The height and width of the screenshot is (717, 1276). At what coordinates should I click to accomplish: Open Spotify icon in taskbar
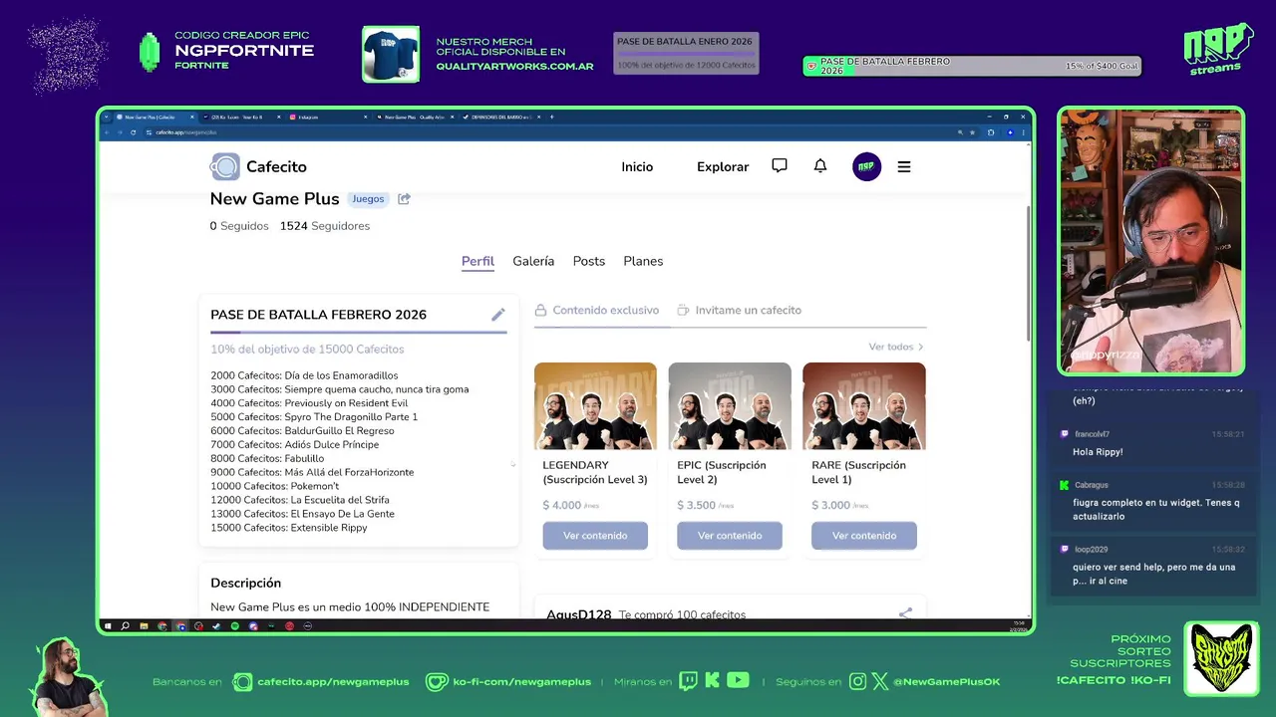235,626
